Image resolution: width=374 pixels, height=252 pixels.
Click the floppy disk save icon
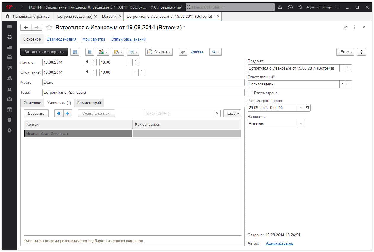(x=75, y=52)
